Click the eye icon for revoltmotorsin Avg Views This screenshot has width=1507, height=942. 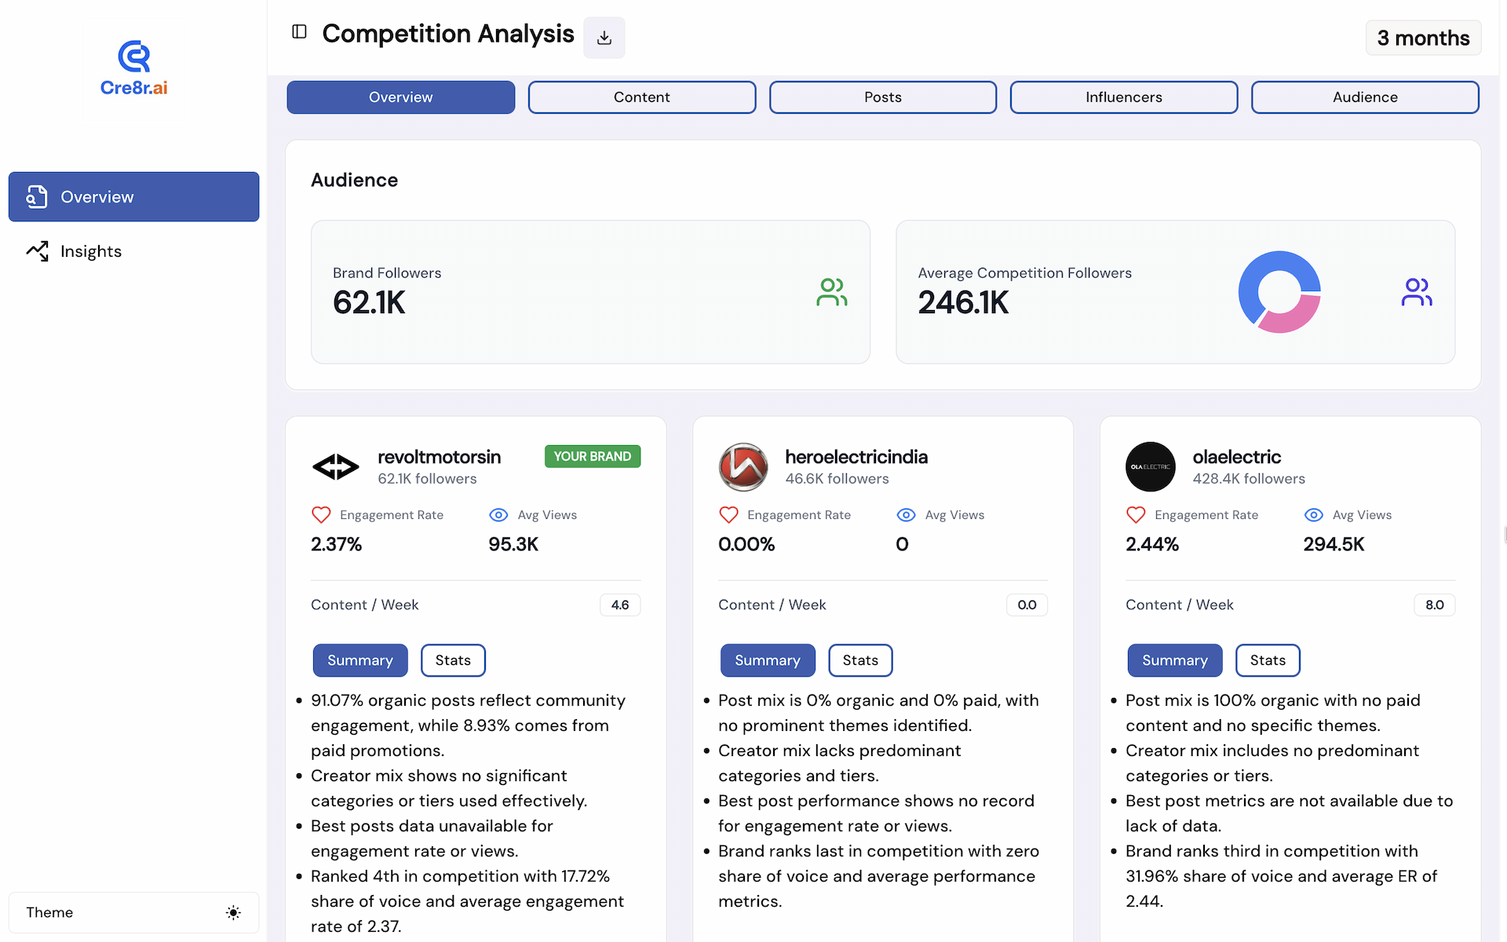tap(498, 515)
